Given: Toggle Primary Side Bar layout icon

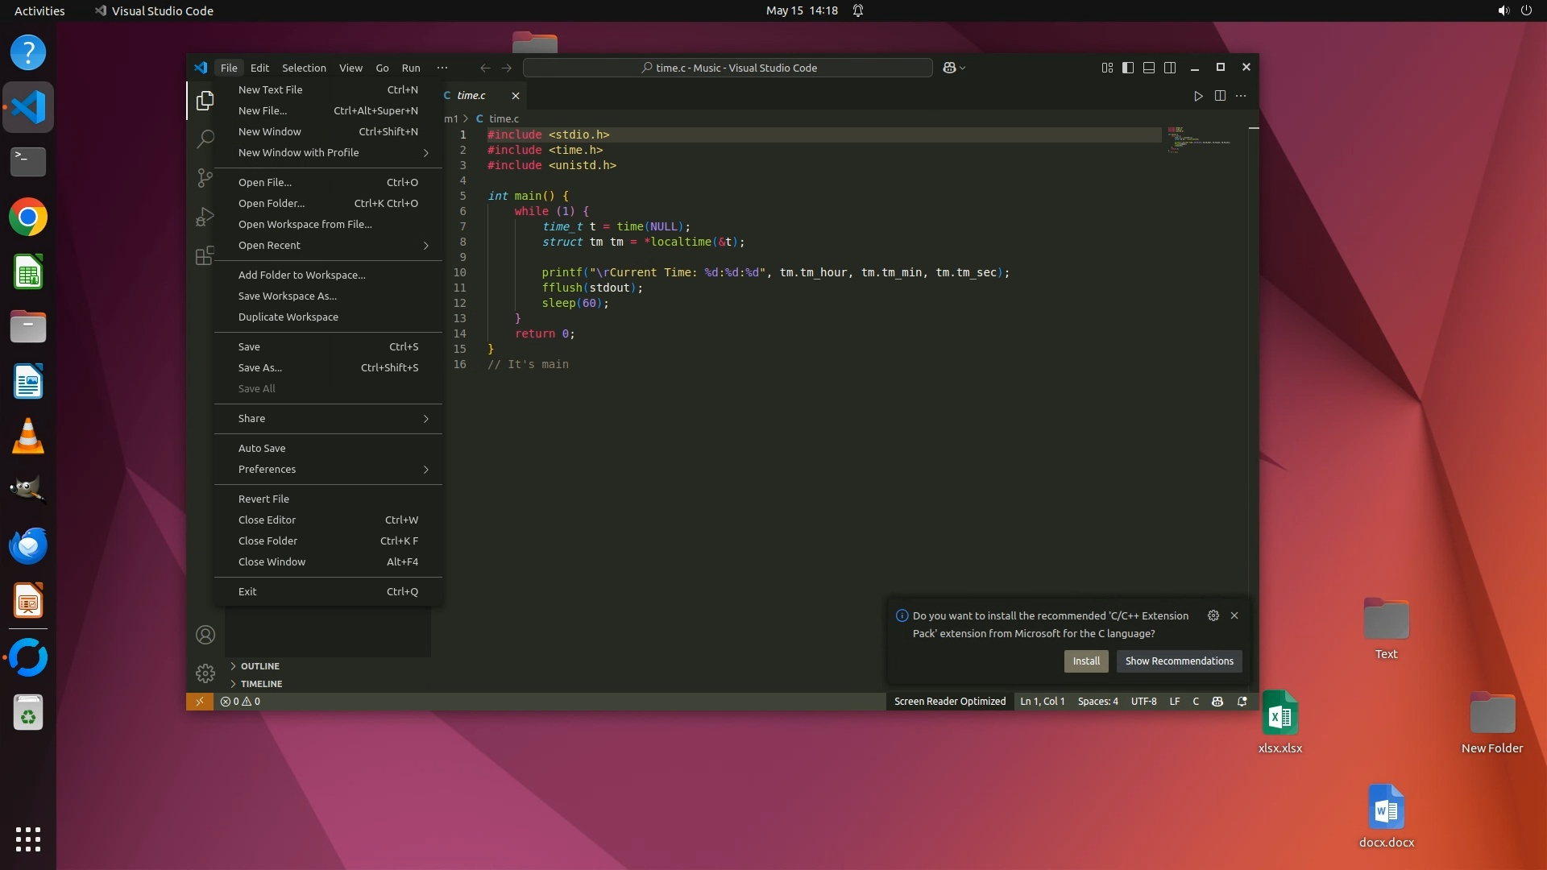Looking at the screenshot, I should coord(1128,68).
